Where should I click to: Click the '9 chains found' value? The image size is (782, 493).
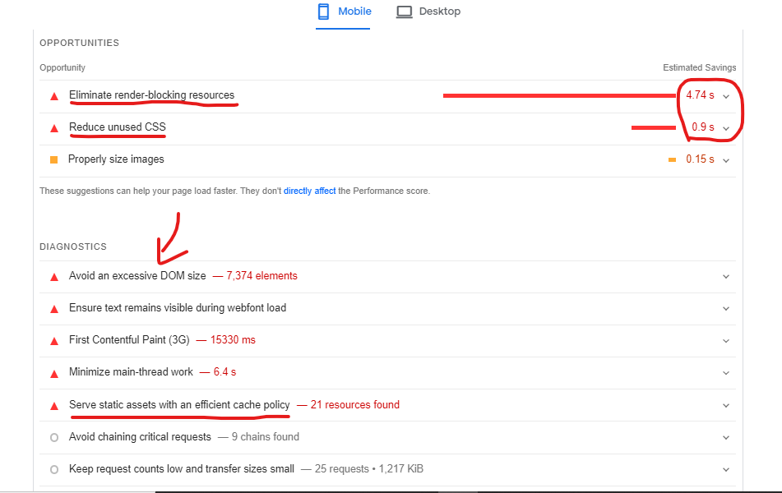coord(266,436)
